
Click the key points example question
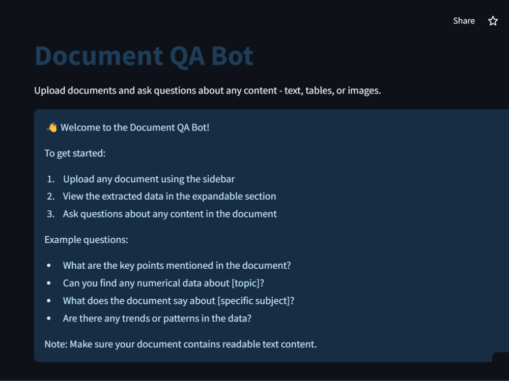177,265
